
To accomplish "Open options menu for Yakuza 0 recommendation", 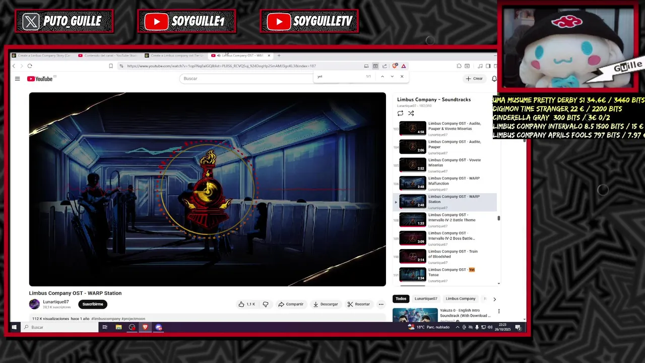I will click(499, 311).
